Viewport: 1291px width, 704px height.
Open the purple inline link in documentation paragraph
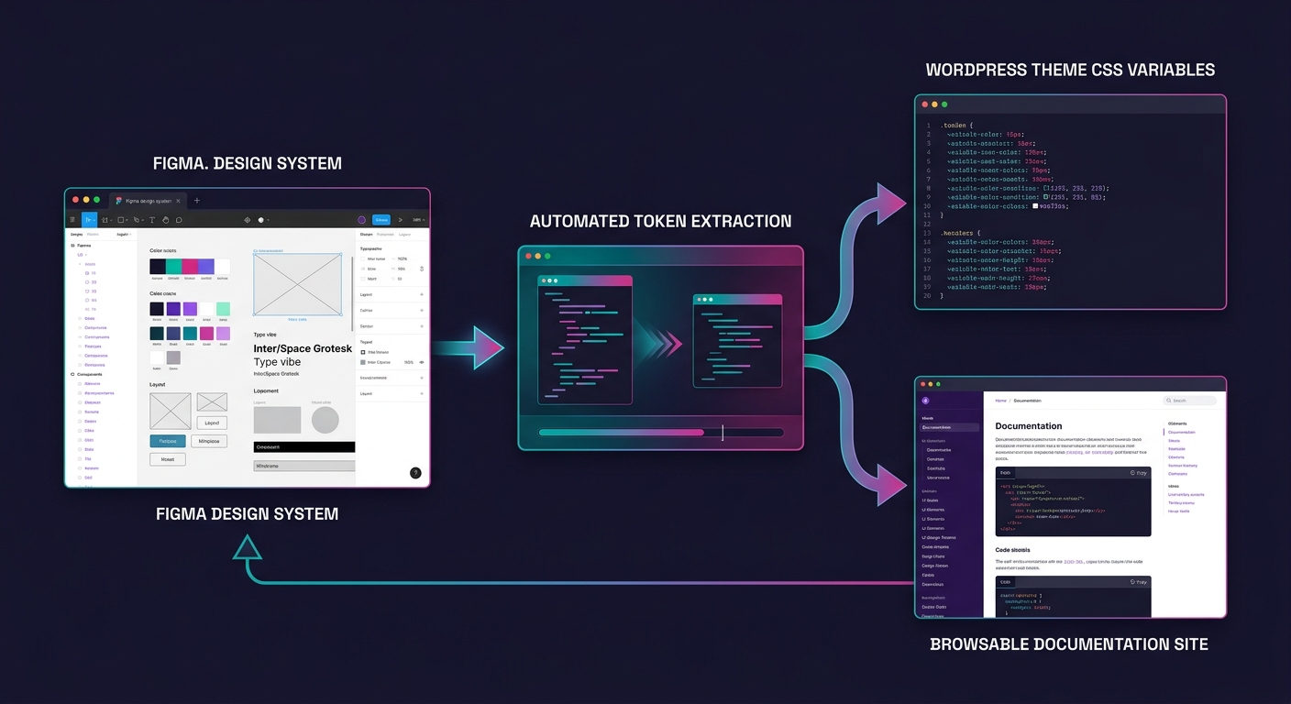pyautogui.click(x=1089, y=453)
